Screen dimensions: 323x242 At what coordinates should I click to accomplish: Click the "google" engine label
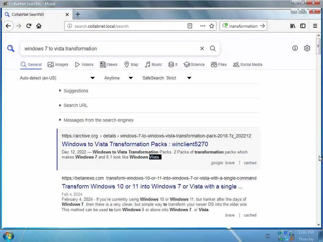217,163
